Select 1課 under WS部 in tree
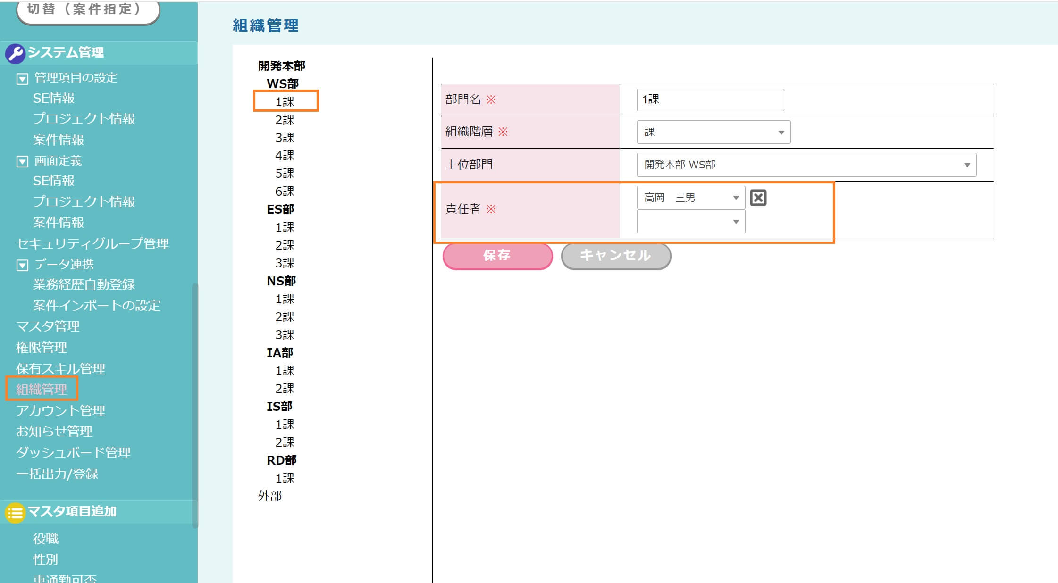The width and height of the screenshot is (1058, 583). click(x=285, y=101)
